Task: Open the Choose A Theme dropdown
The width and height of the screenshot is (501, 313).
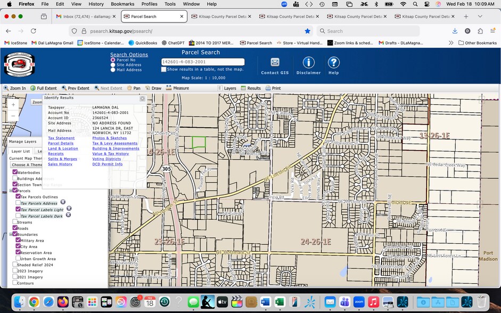Action: (26, 165)
